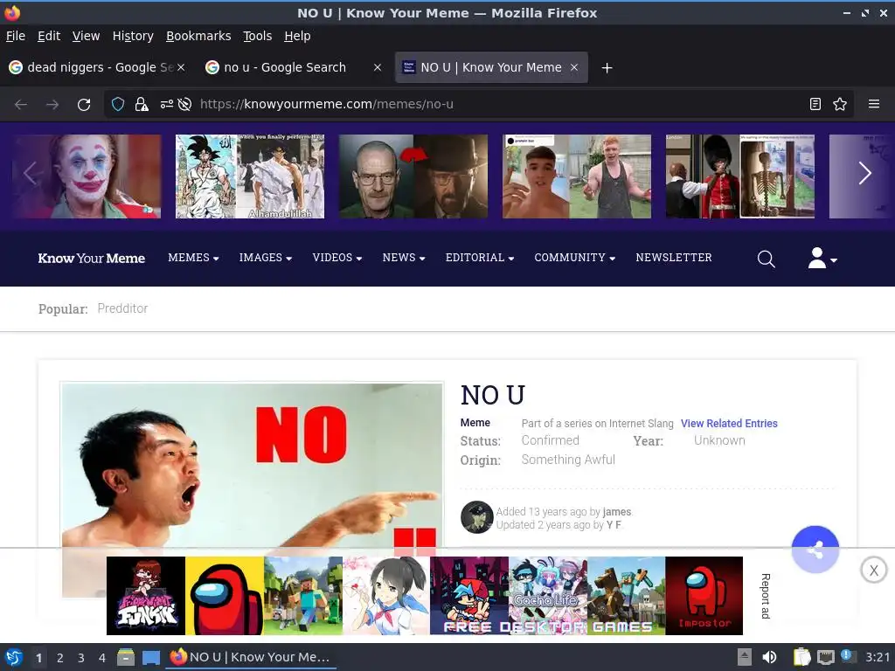Open the Edit menu
The image size is (895, 671).
(x=49, y=36)
